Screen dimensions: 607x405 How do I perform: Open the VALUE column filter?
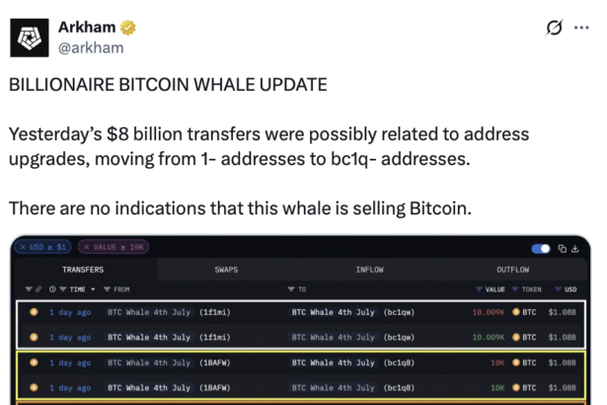(480, 289)
